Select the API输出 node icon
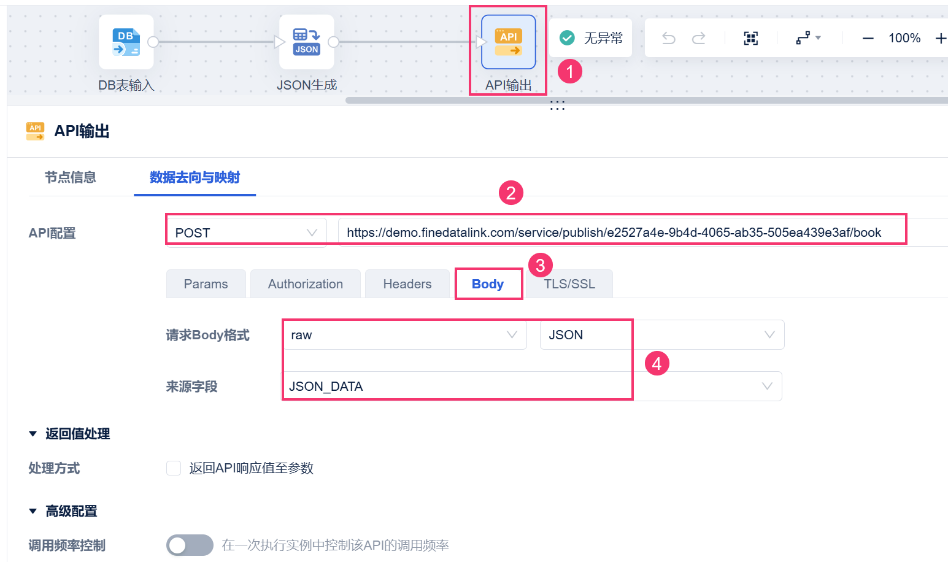The image size is (948, 562). tap(509, 42)
